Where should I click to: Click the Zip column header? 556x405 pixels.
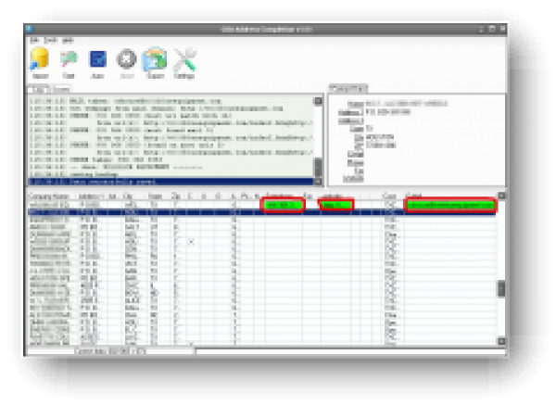175,196
